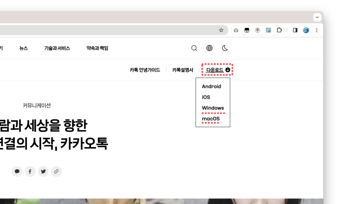Select macOS download option
Screen dimensions: 340x204
pyautogui.click(x=211, y=119)
